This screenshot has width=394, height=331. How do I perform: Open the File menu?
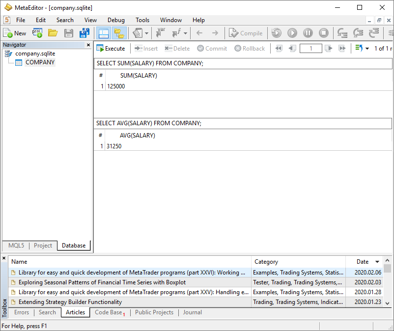[21, 20]
